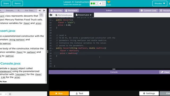Image resolution: width=170 pixels, height=96 pixels.
Task: Place cursor after 'price = newPrice;'
Action: pyautogui.click(x=77, y=53)
